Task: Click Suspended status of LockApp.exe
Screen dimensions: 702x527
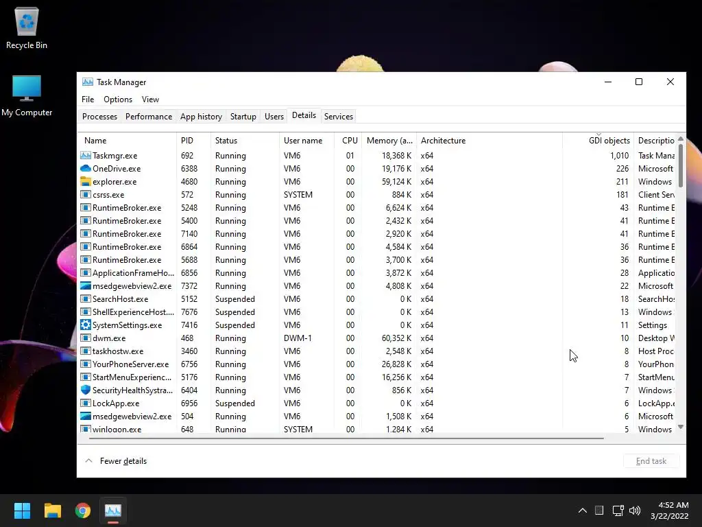Action: [x=234, y=403]
